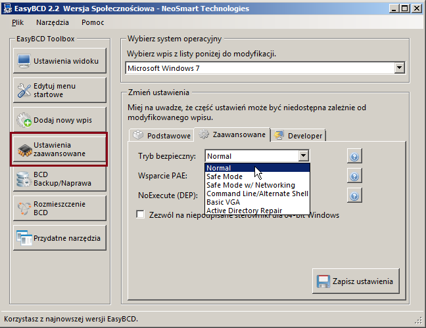
Task: Click the Rozmieszczenie BCD deployment icon
Action: (x=24, y=209)
